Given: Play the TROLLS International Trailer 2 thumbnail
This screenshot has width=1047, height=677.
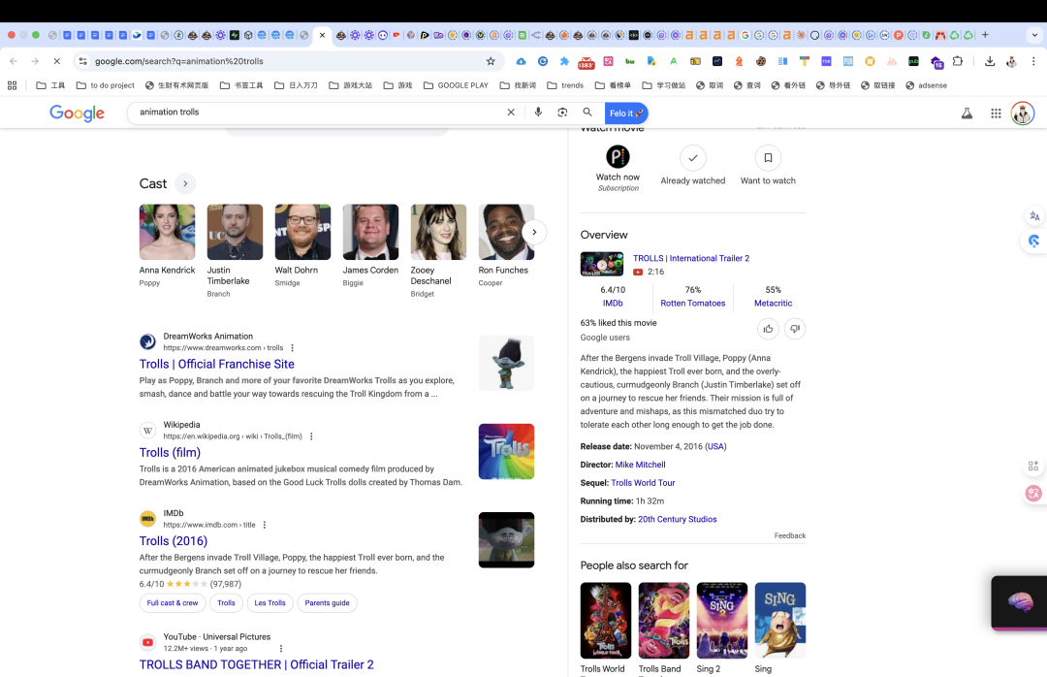Looking at the screenshot, I should point(602,264).
